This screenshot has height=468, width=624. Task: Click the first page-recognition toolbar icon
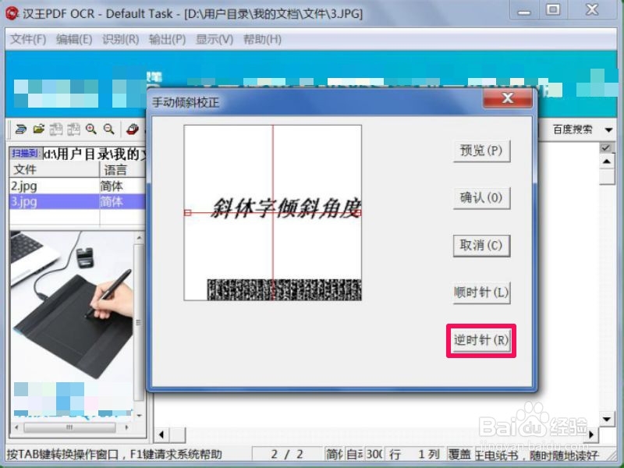click(x=58, y=129)
